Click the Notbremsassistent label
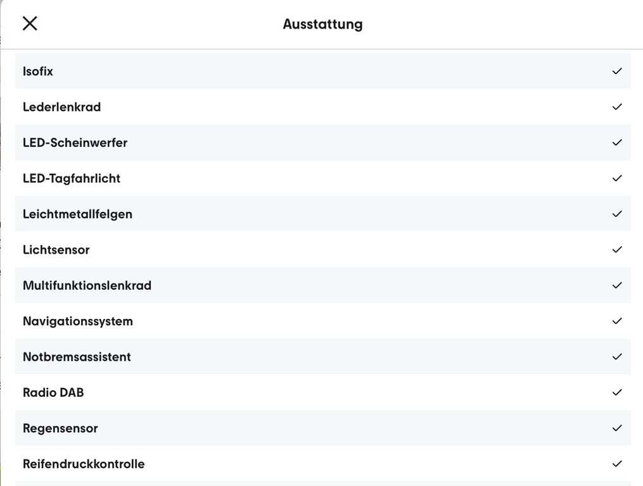643x486 pixels. coord(77,357)
